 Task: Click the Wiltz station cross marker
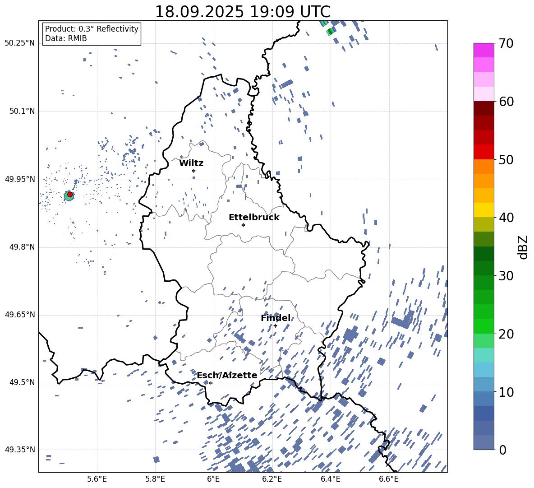click(x=194, y=171)
